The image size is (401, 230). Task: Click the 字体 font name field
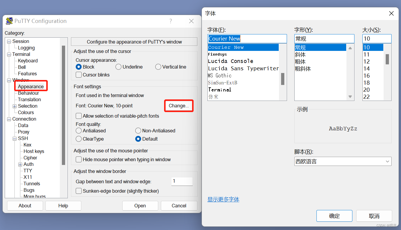(x=247, y=39)
